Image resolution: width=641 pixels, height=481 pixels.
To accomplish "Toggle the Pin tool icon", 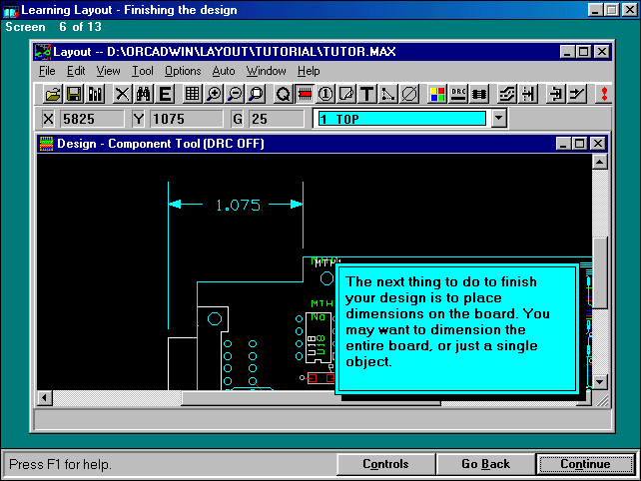I will tap(324, 94).
